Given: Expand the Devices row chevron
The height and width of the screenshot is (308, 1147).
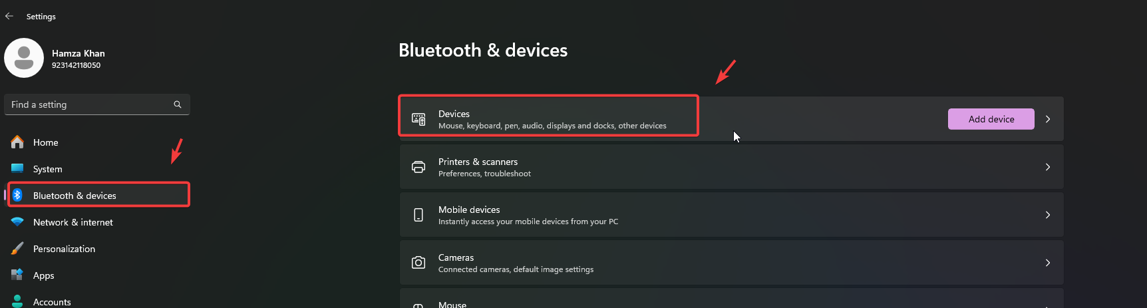Looking at the screenshot, I should pyautogui.click(x=1048, y=119).
